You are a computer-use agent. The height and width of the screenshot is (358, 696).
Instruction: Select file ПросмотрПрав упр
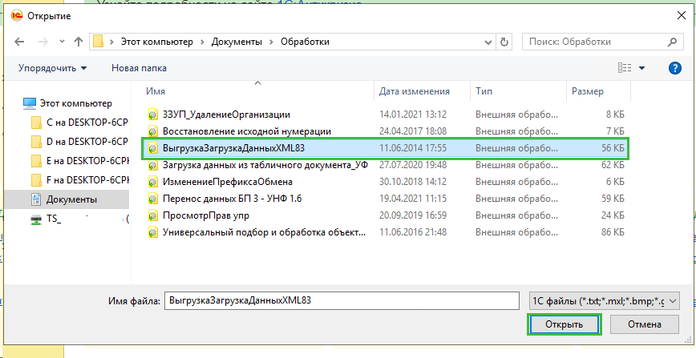point(206,215)
